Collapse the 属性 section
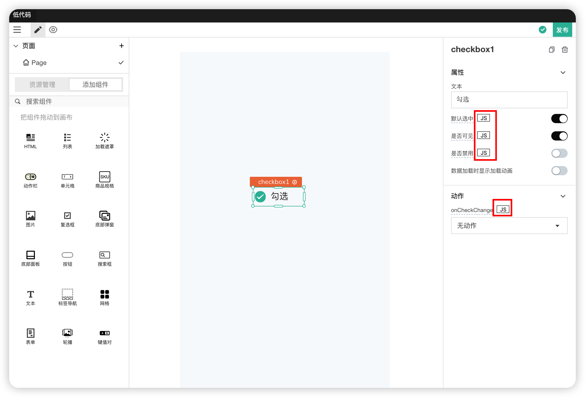Screen dimensions: 585x397 tap(563, 73)
